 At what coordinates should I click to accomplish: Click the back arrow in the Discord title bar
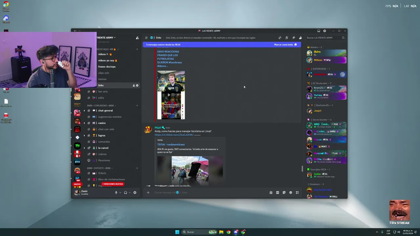tap(75, 31)
